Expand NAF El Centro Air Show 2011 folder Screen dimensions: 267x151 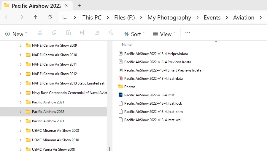tap(20, 65)
